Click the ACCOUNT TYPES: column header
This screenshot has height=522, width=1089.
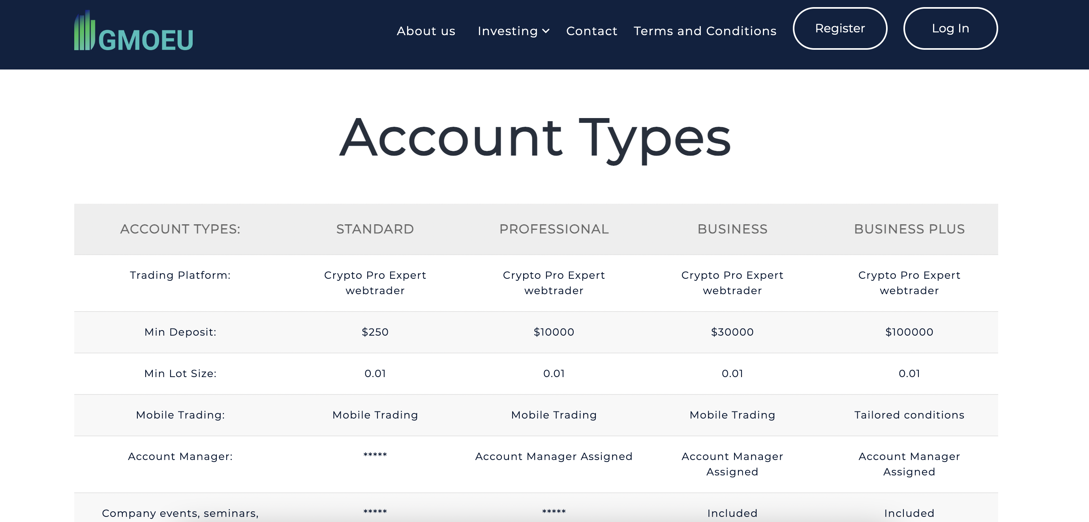pos(180,229)
